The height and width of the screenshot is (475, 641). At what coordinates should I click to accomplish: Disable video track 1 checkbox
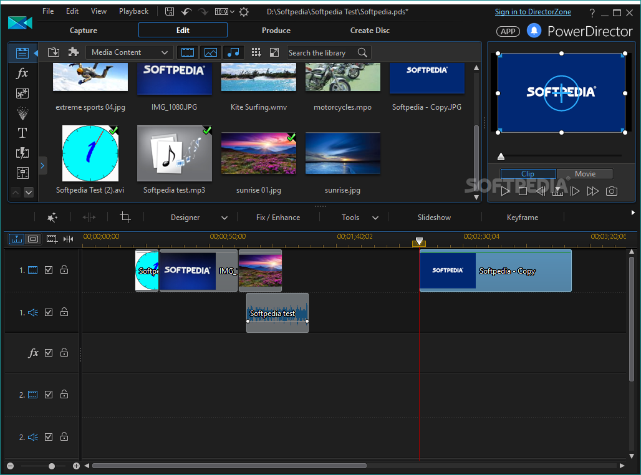click(x=49, y=270)
